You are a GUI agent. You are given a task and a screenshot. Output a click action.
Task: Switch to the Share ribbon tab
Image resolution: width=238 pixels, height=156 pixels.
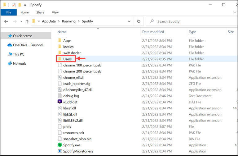coord(40,12)
